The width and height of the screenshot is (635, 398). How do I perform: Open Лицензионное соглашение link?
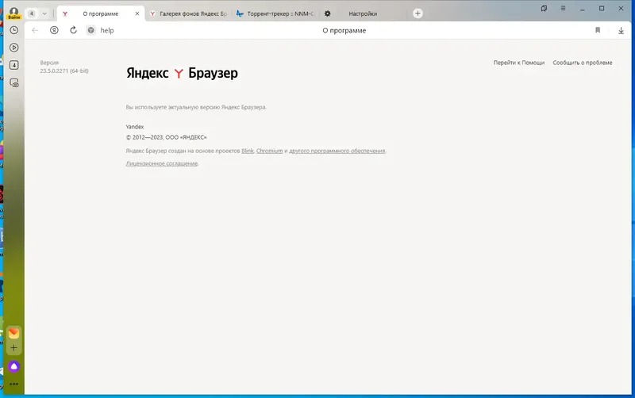(162, 163)
